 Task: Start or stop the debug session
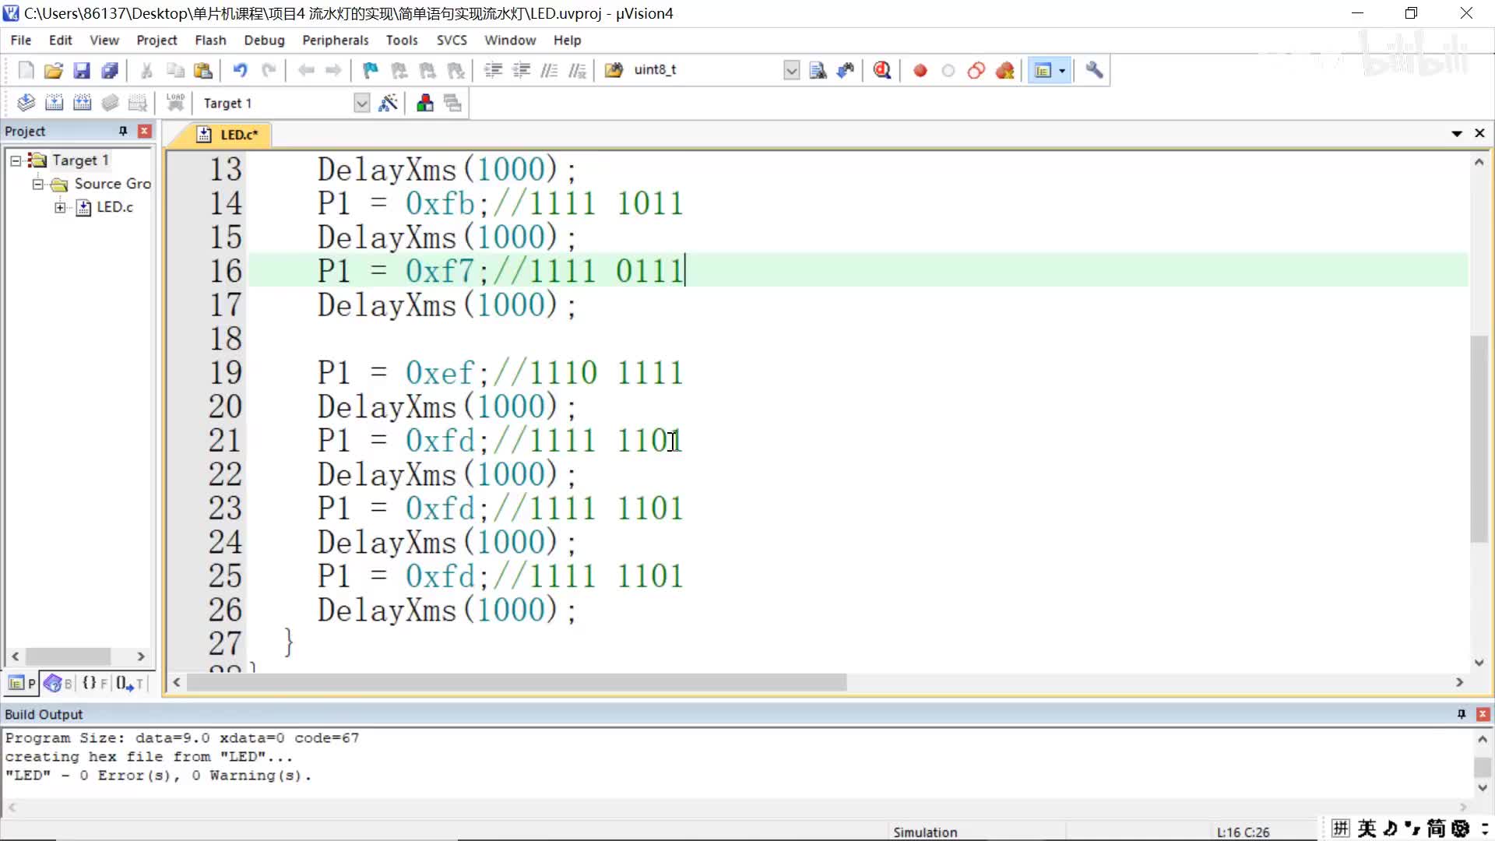pos(882,71)
